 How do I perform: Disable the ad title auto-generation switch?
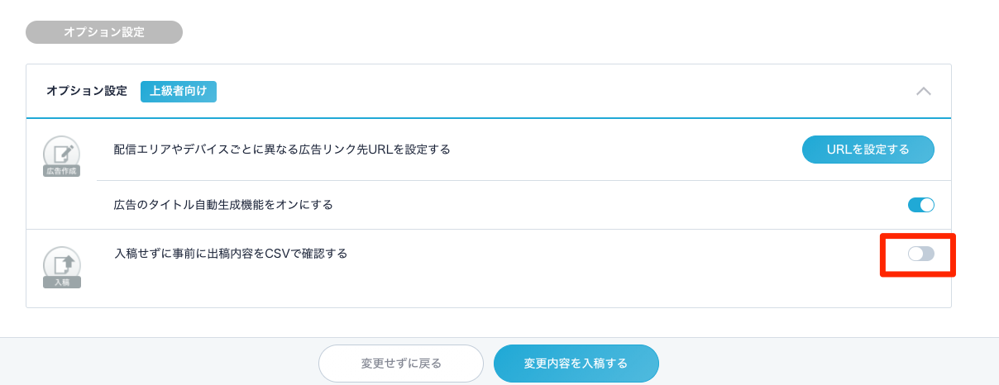pyautogui.click(x=921, y=205)
